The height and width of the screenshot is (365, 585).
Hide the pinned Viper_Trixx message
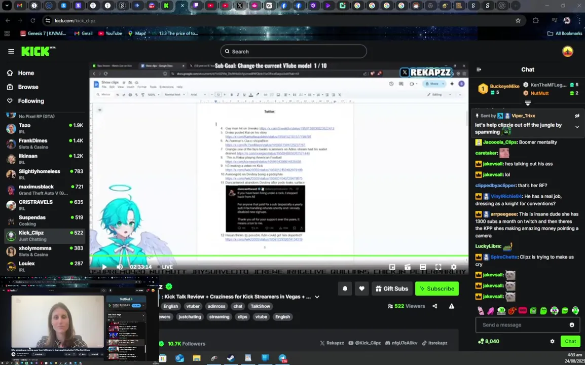pyautogui.click(x=577, y=116)
